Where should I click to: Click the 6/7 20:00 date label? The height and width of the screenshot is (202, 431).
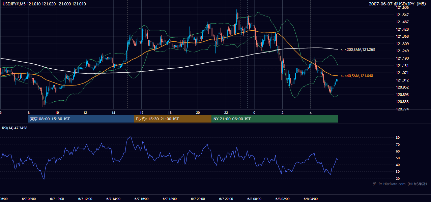198,199
